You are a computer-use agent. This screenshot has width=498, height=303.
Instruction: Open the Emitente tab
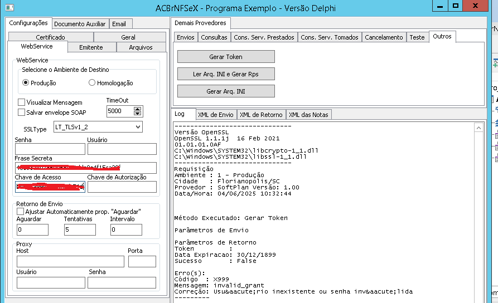point(91,47)
